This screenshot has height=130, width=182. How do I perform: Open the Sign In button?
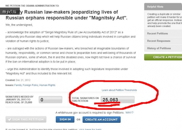(x=65, y=119)
